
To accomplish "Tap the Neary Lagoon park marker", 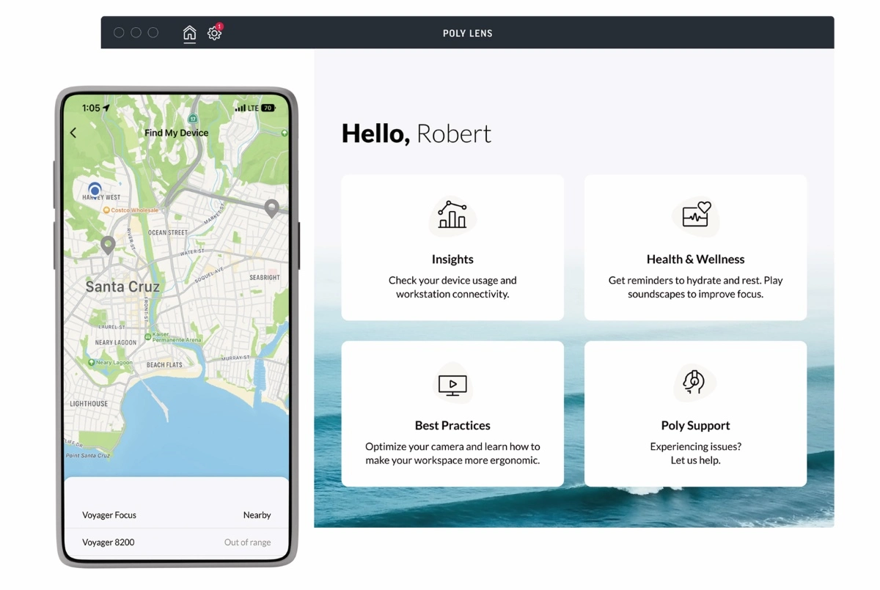I will (x=92, y=363).
